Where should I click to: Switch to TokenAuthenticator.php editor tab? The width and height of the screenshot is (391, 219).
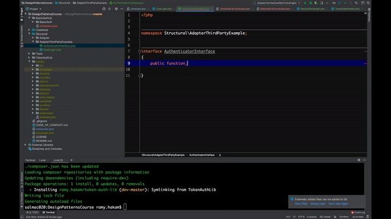(x=346, y=9)
